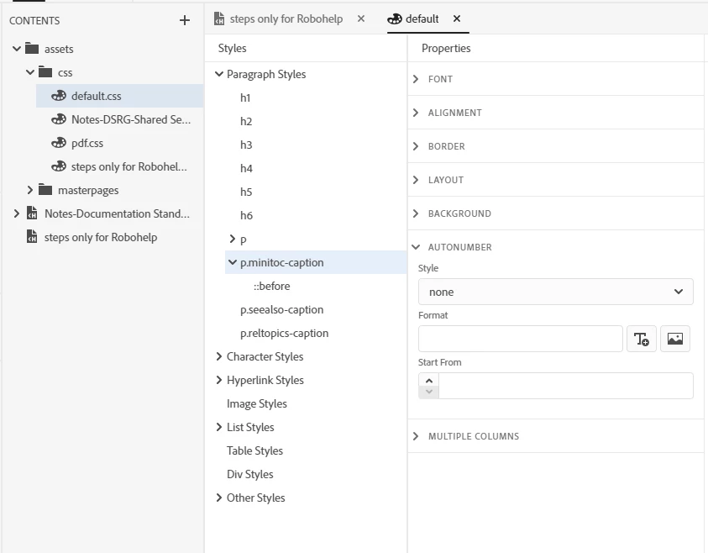
Task: Close the default stylesheet tab
Action: click(x=457, y=18)
